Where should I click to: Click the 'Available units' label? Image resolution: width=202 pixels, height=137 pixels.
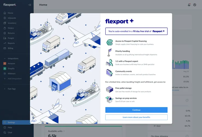coord(55,131)
